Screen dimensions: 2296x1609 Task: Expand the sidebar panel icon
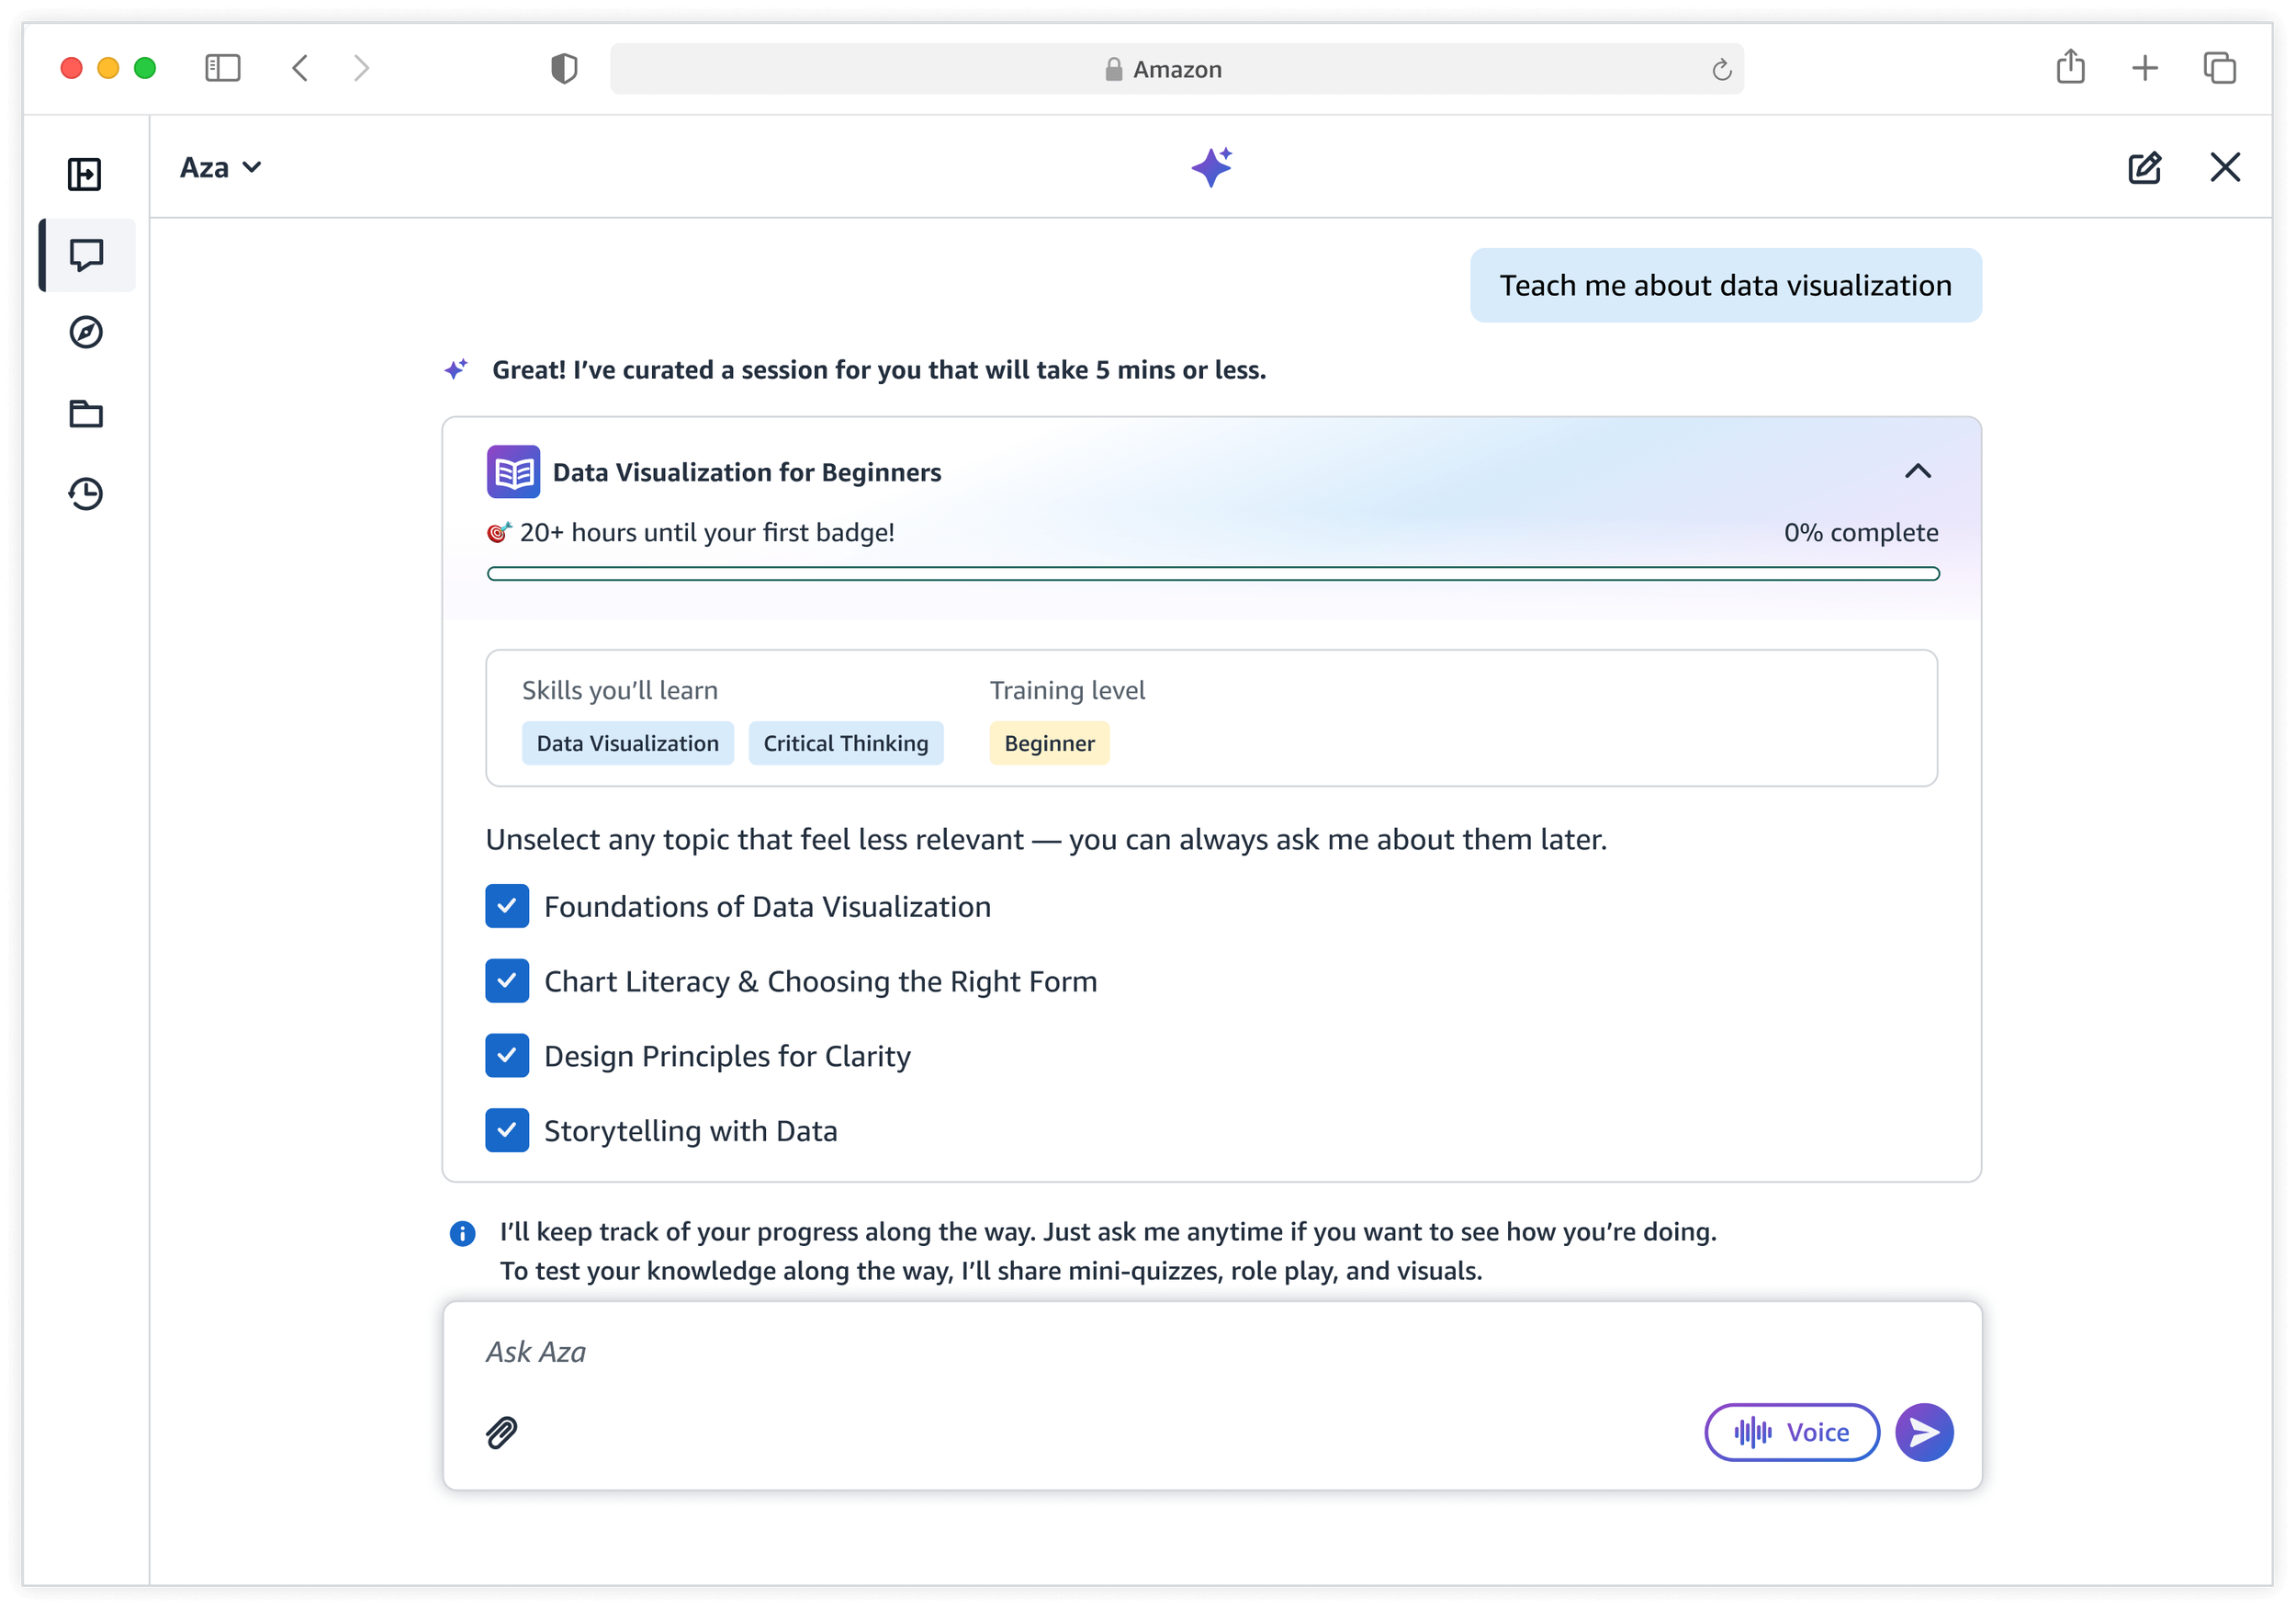pos(85,174)
